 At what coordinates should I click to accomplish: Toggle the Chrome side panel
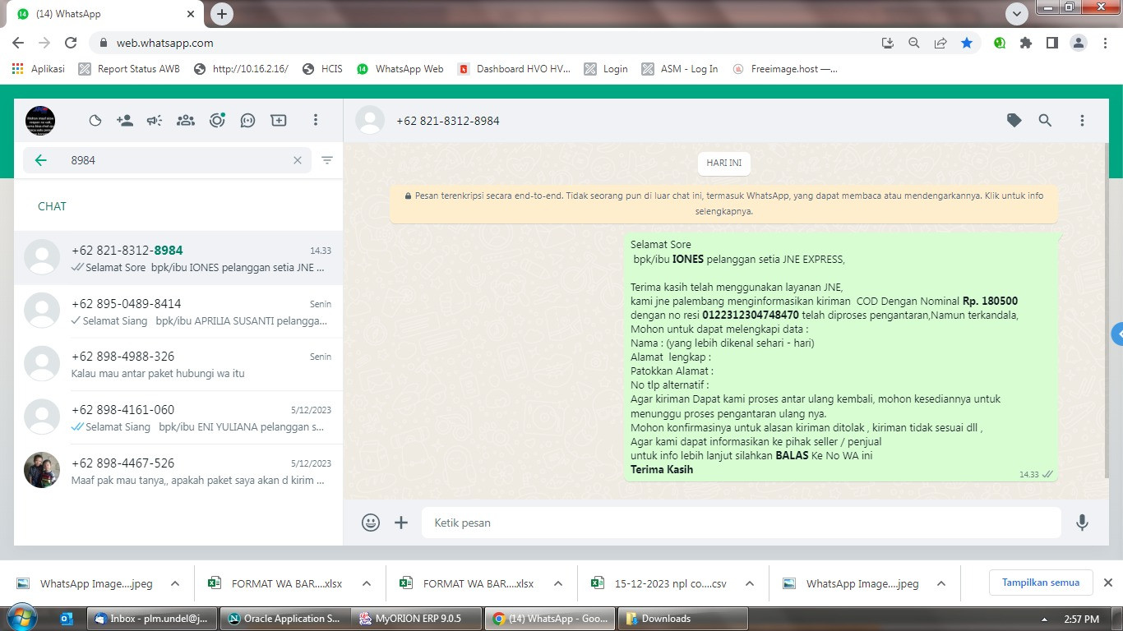pos(1052,43)
